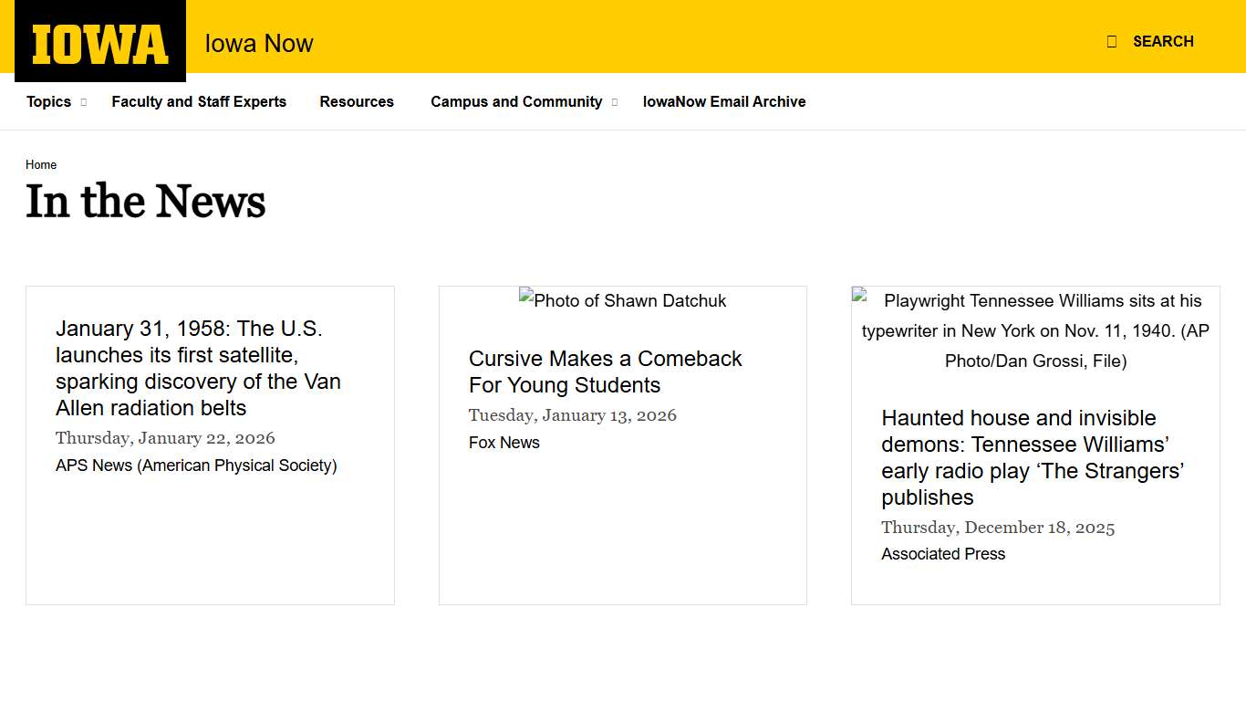Click the search magnifier icon
This screenshot has height=701, width=1246.
tap(1111, 41)
